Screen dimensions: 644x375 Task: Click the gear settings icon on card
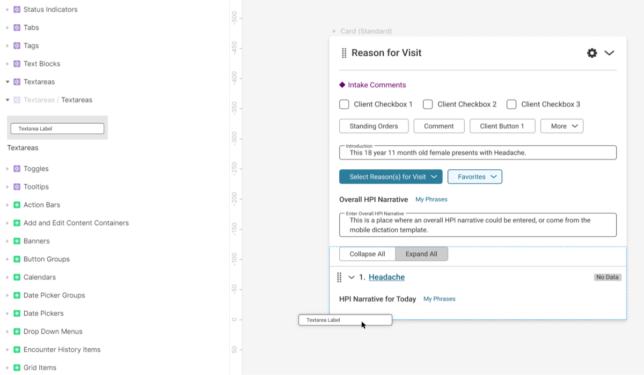[x=592, y=53]
